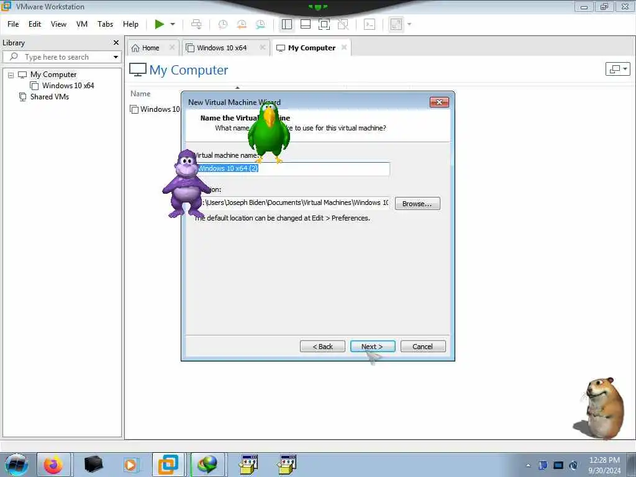Click the magnifier icon in the Library search
The image size is (636, 477).
[14, 57]
